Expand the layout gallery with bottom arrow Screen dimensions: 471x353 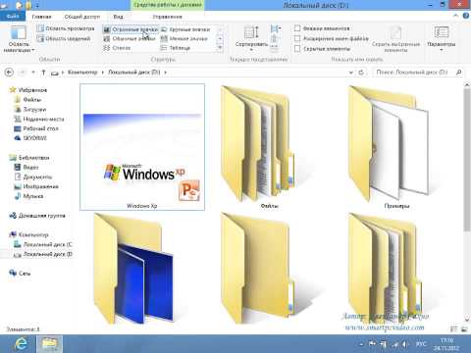click(x=220, y=47)
